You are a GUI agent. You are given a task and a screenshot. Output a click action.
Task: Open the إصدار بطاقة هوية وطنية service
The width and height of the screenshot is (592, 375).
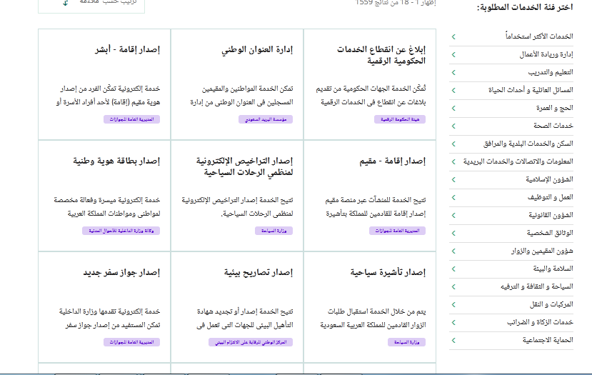click(116, 161)
